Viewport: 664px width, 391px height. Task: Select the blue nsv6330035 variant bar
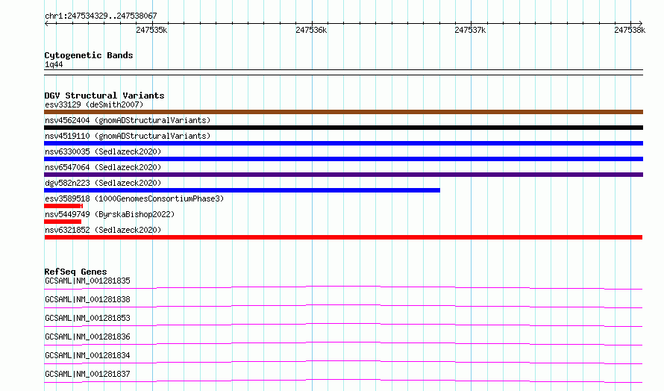click(x=343, y=159)
